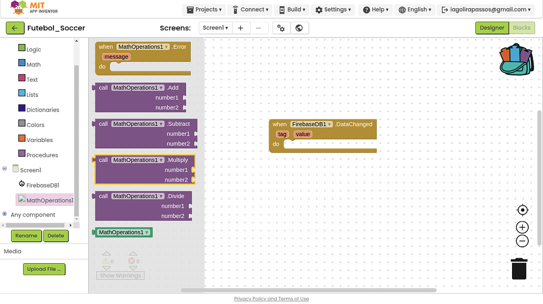The image size is (543, 304).
Task: Click the trash can icon
Action: click(519, 268)
